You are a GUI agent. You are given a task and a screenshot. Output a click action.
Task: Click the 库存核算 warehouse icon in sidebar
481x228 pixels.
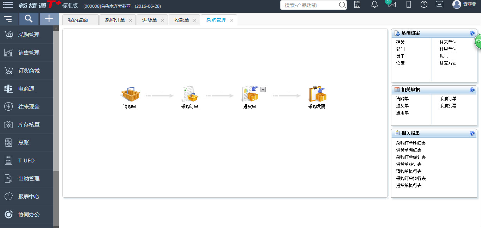click(x=8, y=124)
